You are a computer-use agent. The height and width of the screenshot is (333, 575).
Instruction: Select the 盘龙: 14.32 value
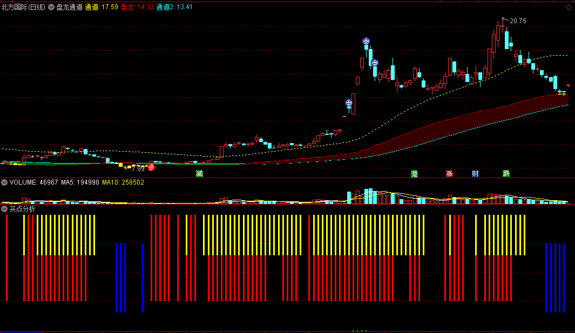137,7
